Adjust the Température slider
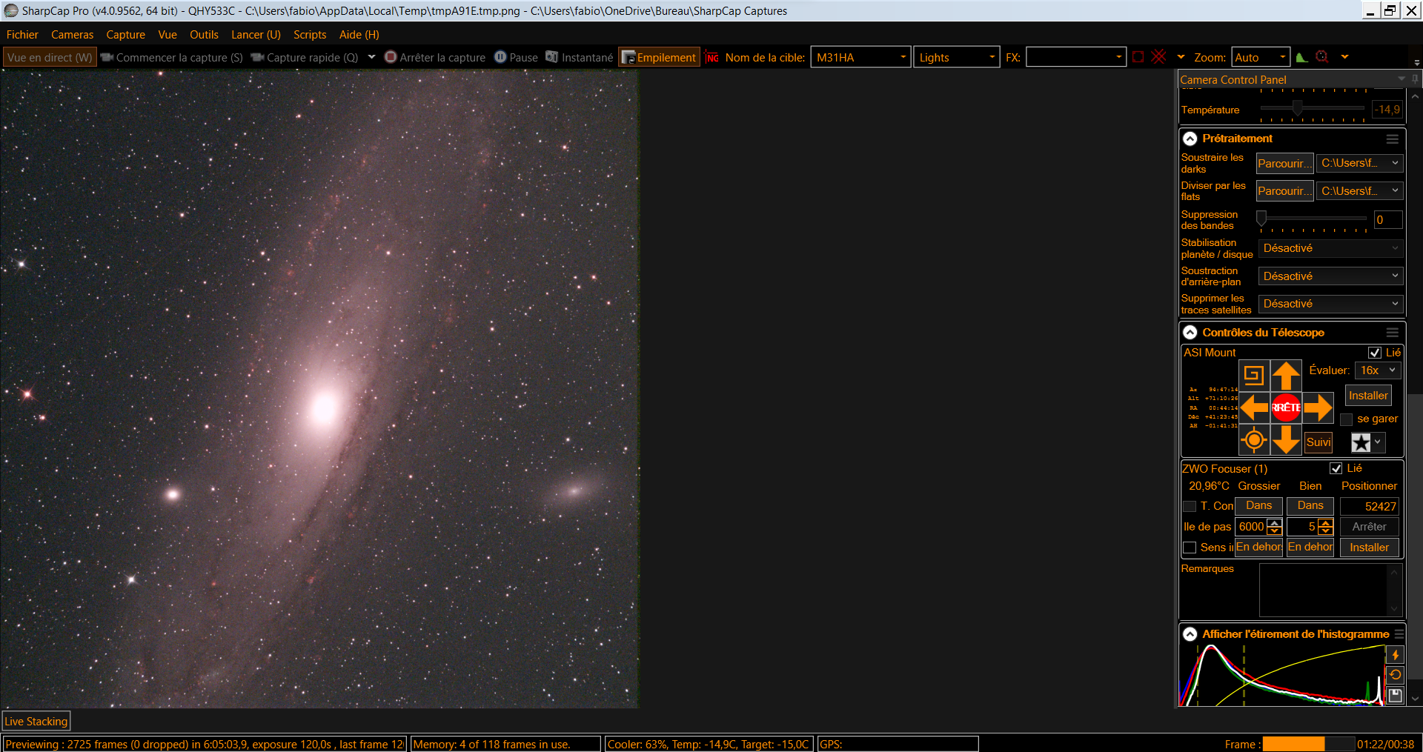Screen dimensions: 1423x752 coord(1297,108)
